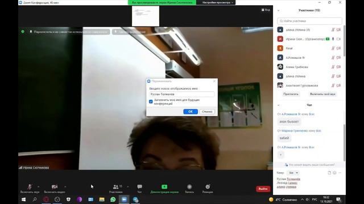
Task: Click the microphone icon in organizer Ирина row
Action: [333, 39]
